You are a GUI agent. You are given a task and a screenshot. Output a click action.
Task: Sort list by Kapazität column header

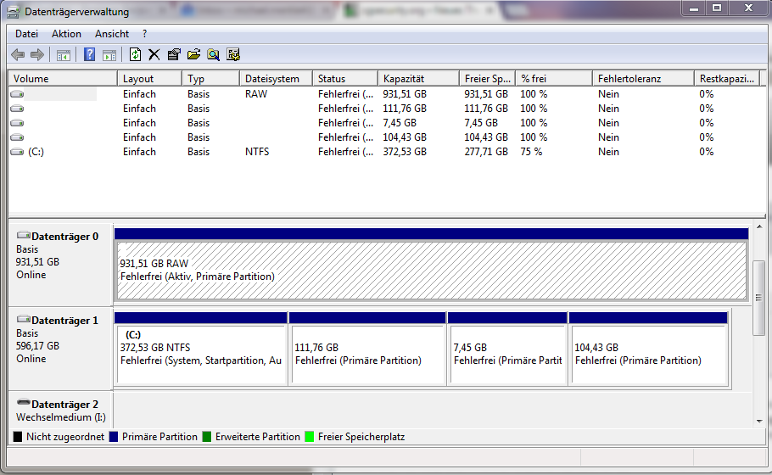(x=403, y=79)
